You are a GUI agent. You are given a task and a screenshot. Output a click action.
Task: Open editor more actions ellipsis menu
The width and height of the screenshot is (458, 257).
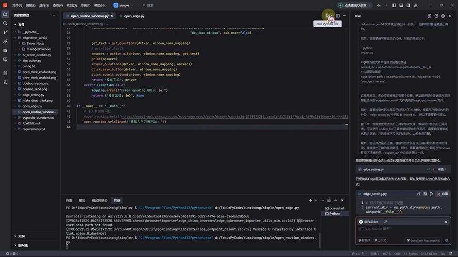pyautogui.click(x=344, y=16)
